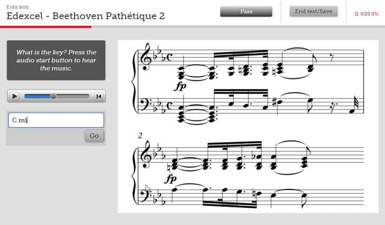Click the first fp dynamic marking
The width and height of the screenshot is (385, 225).
(x=180, y=86)
